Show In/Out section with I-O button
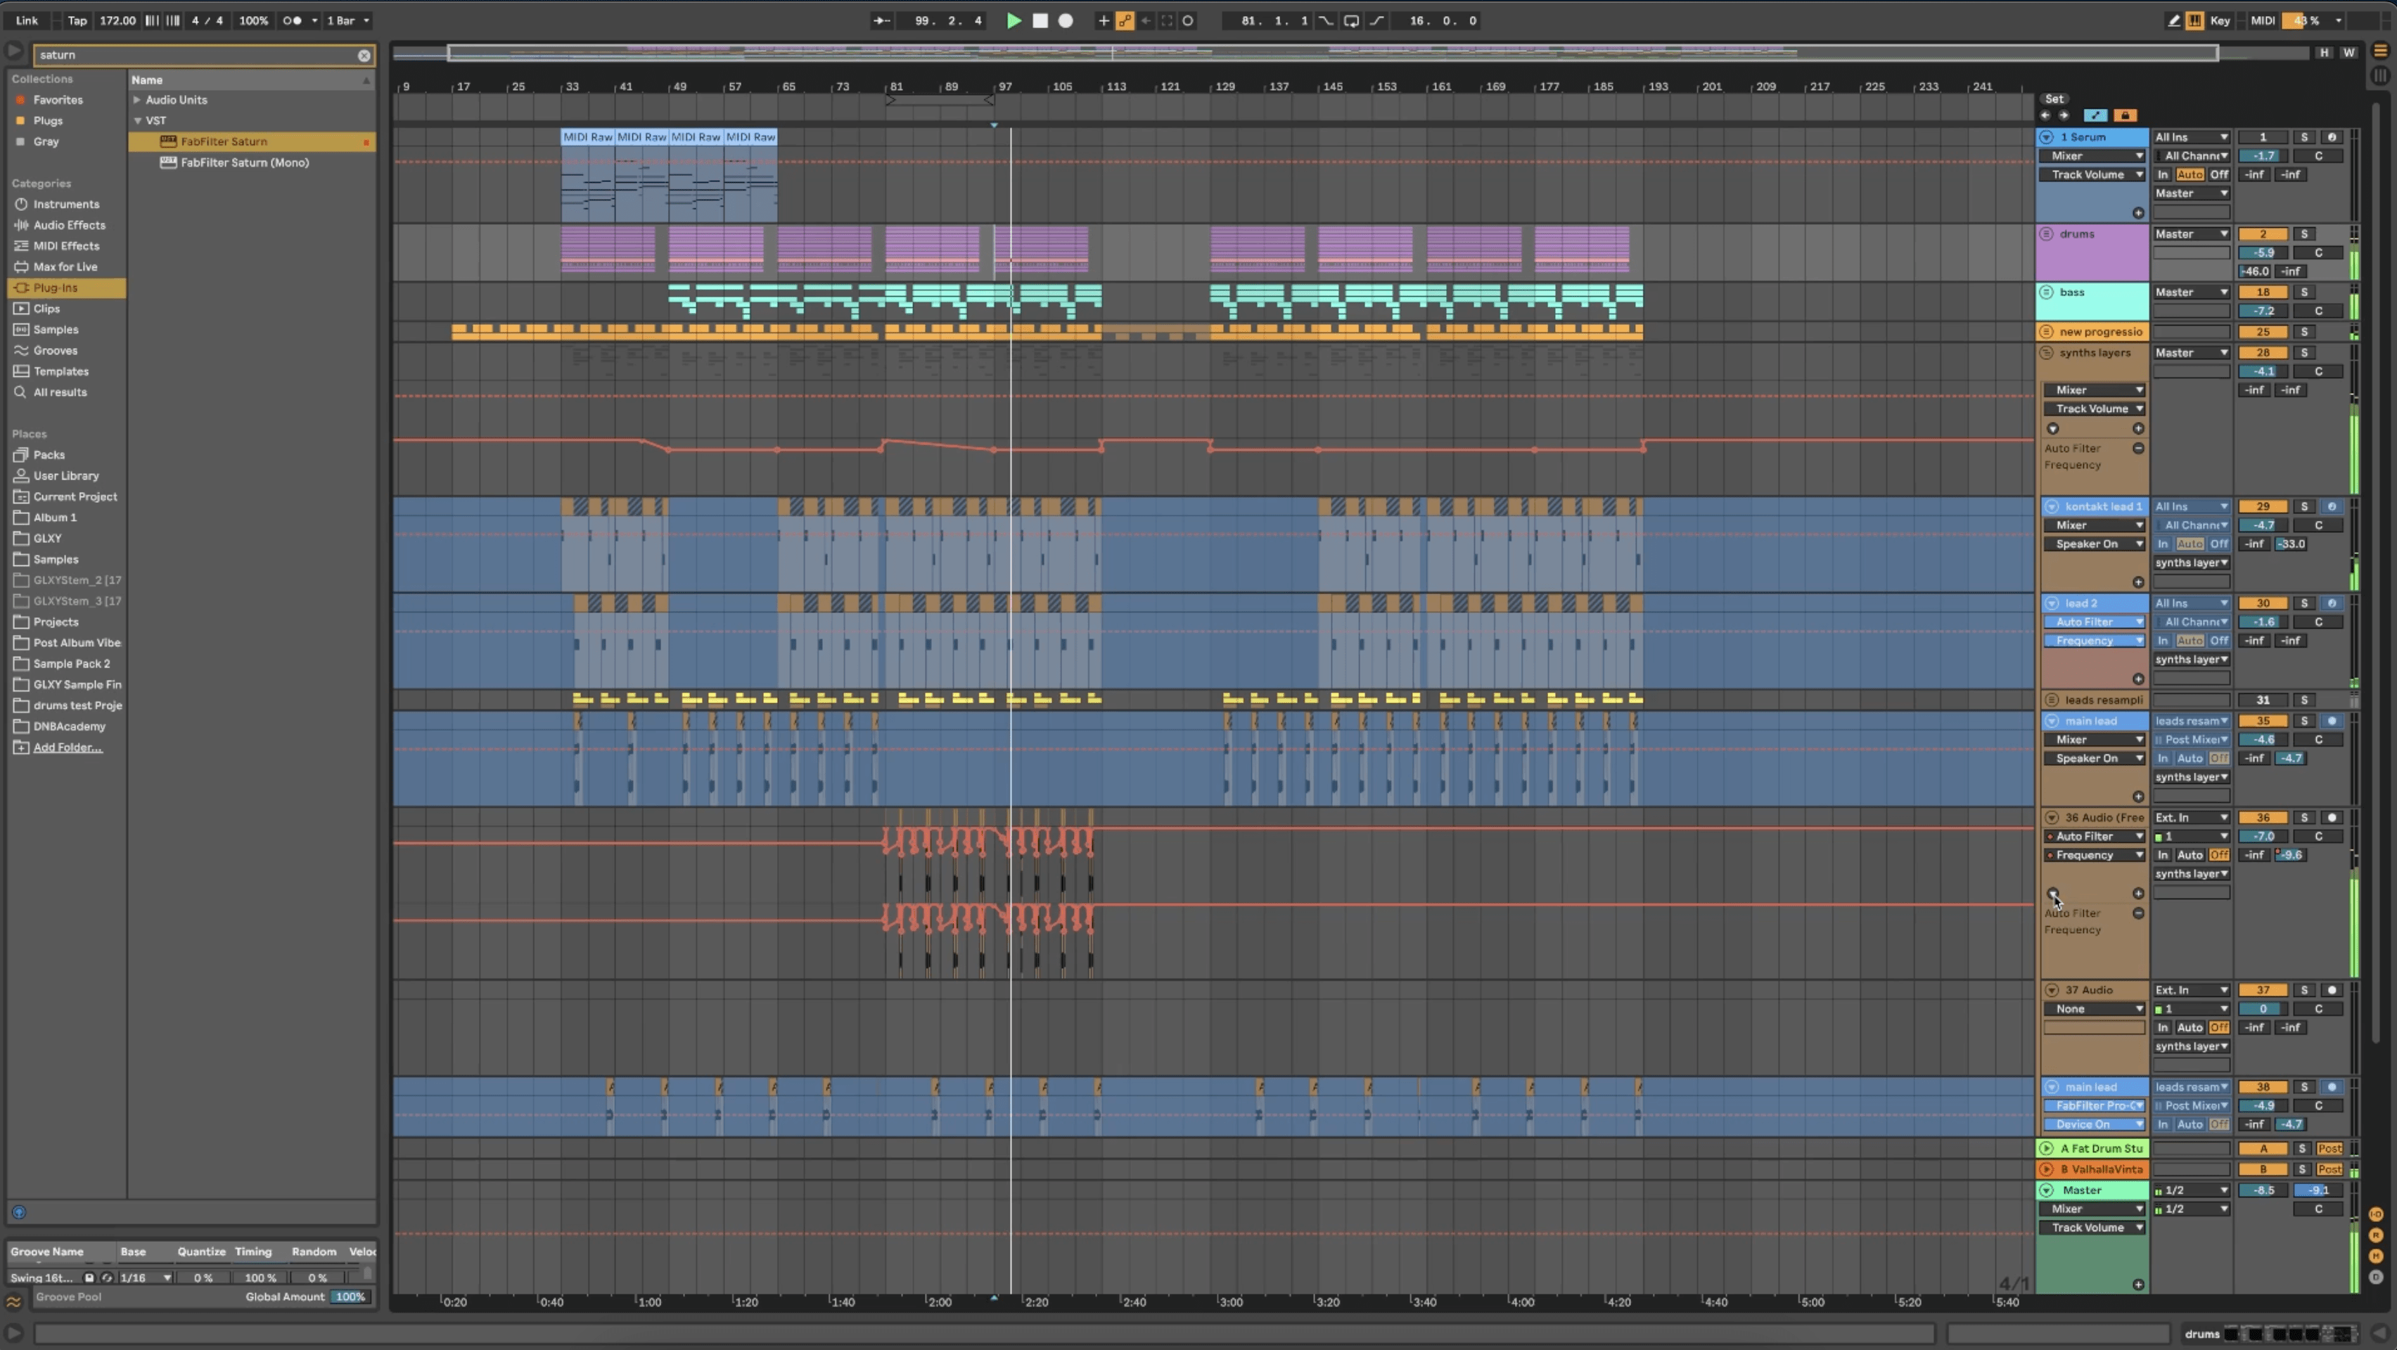This screenshot has height=1350, width=2397. coord(2376,1215)
